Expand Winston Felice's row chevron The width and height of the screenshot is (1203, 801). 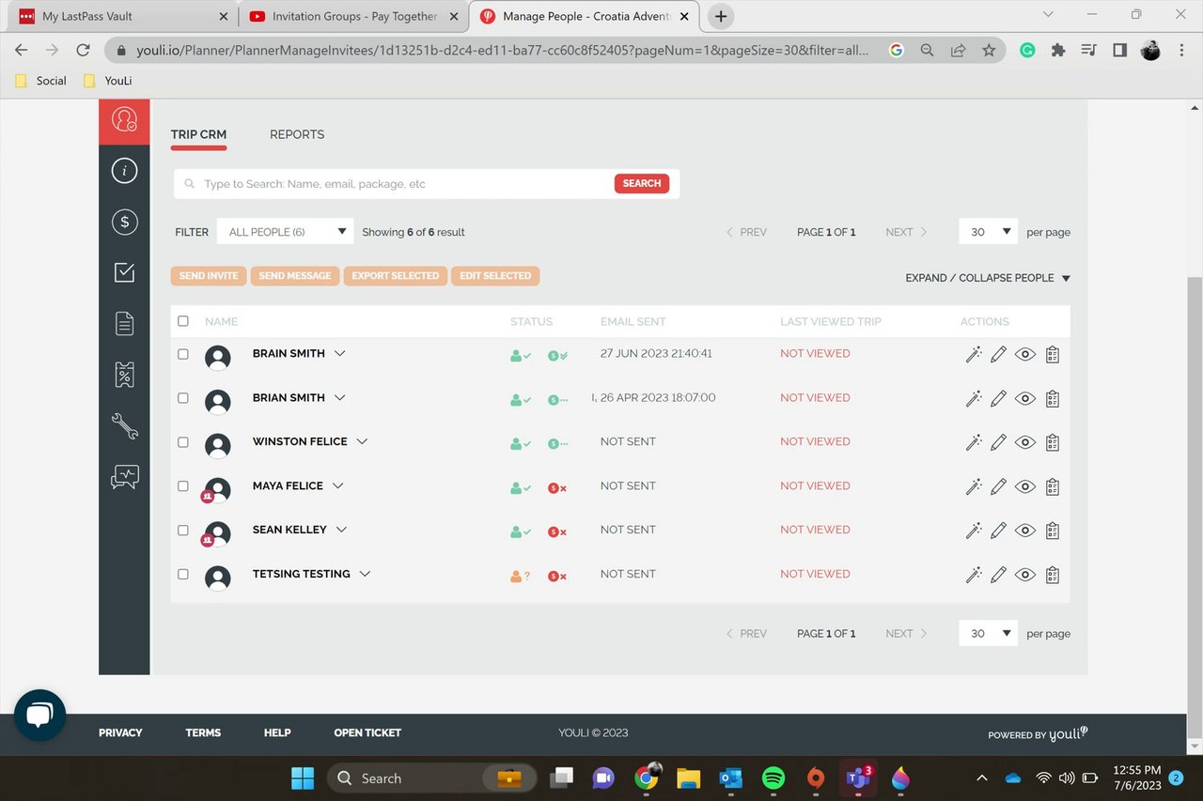(x=362, y=441)
